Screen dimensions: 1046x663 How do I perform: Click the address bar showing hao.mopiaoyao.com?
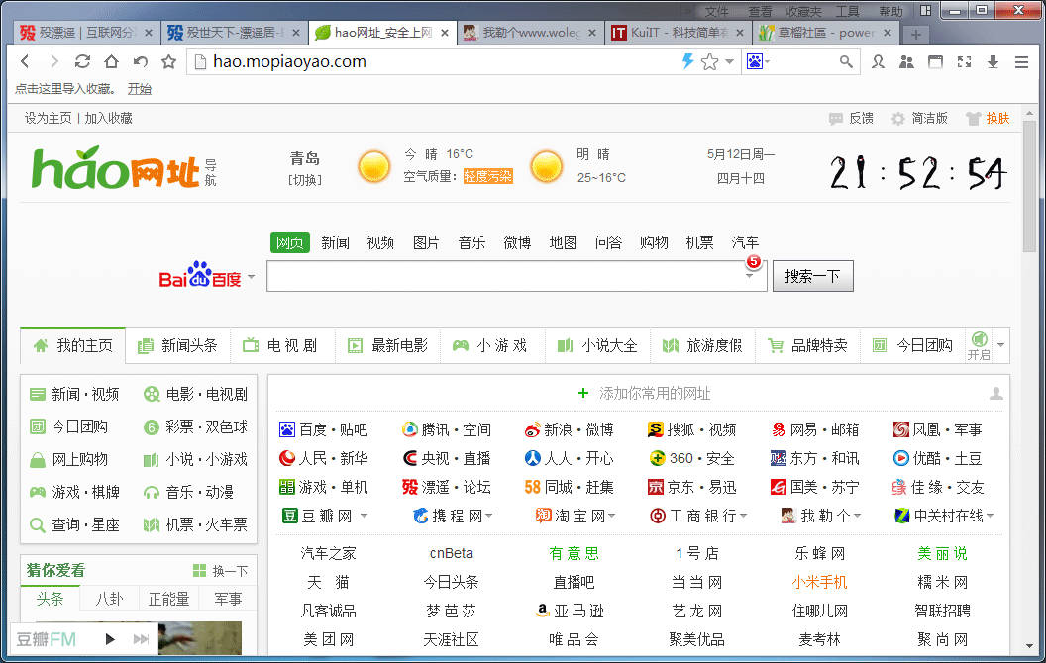(x=434, y=62)
